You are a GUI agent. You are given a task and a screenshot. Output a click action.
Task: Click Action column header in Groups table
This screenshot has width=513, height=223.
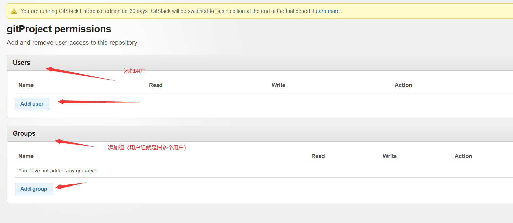coord(463,156)
